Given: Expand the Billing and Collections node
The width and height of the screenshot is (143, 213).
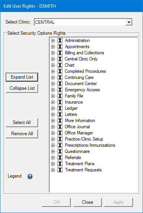Looking at the screenshot, I should click(x=53, y=53).
